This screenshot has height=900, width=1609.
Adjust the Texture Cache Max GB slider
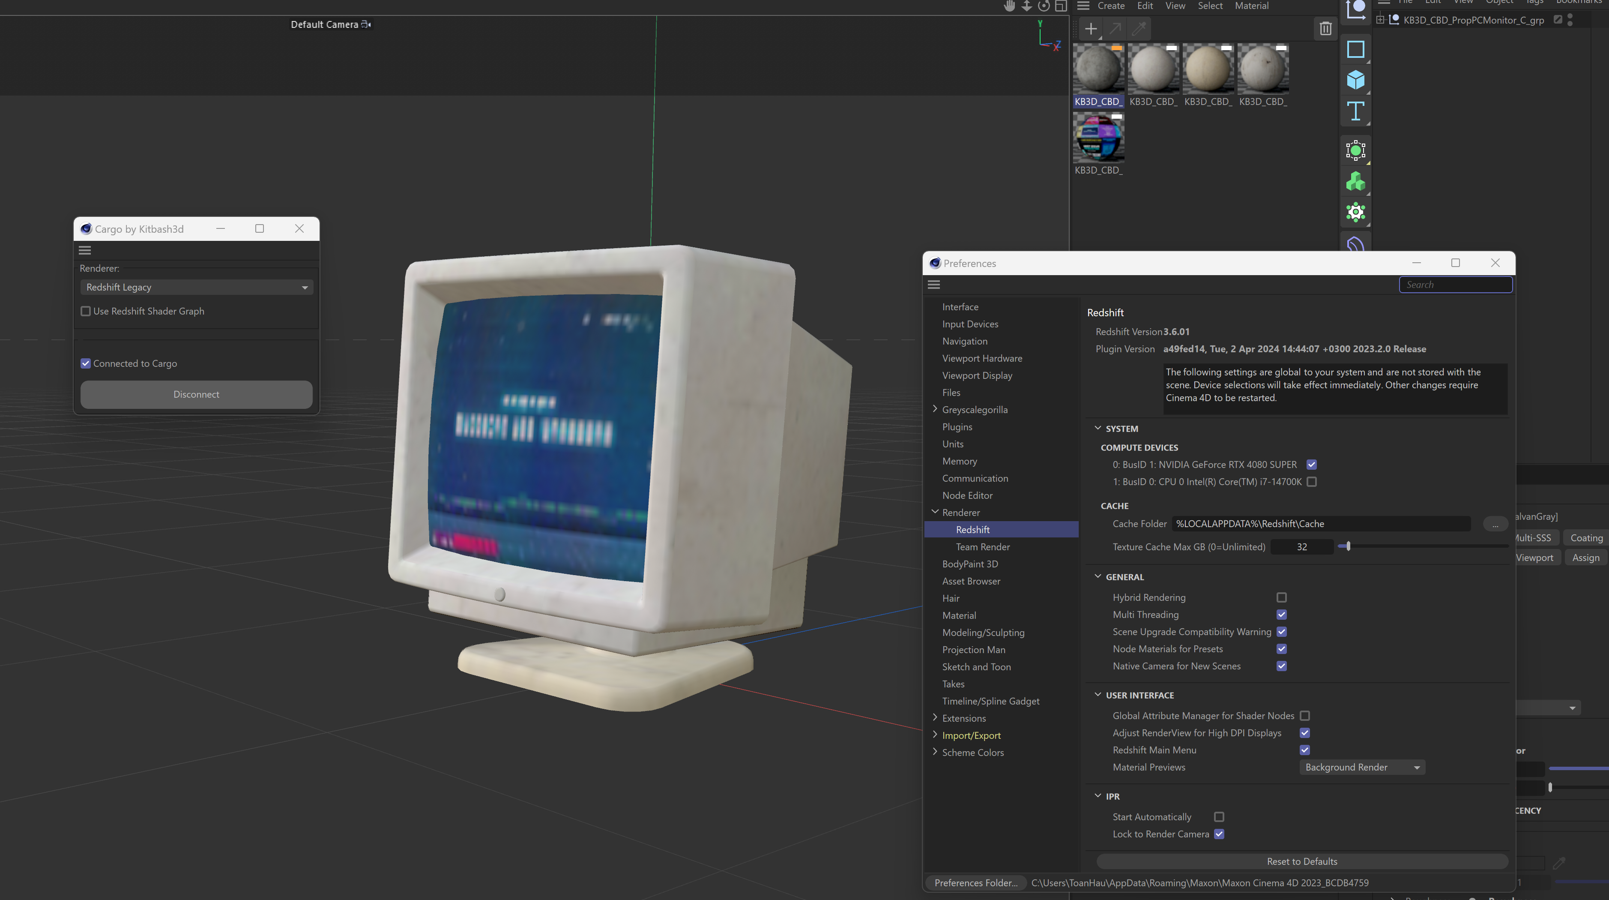point(1348,547)
